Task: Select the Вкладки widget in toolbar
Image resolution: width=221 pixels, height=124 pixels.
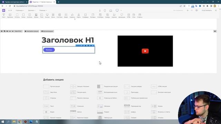Action: tap(93, 15)
